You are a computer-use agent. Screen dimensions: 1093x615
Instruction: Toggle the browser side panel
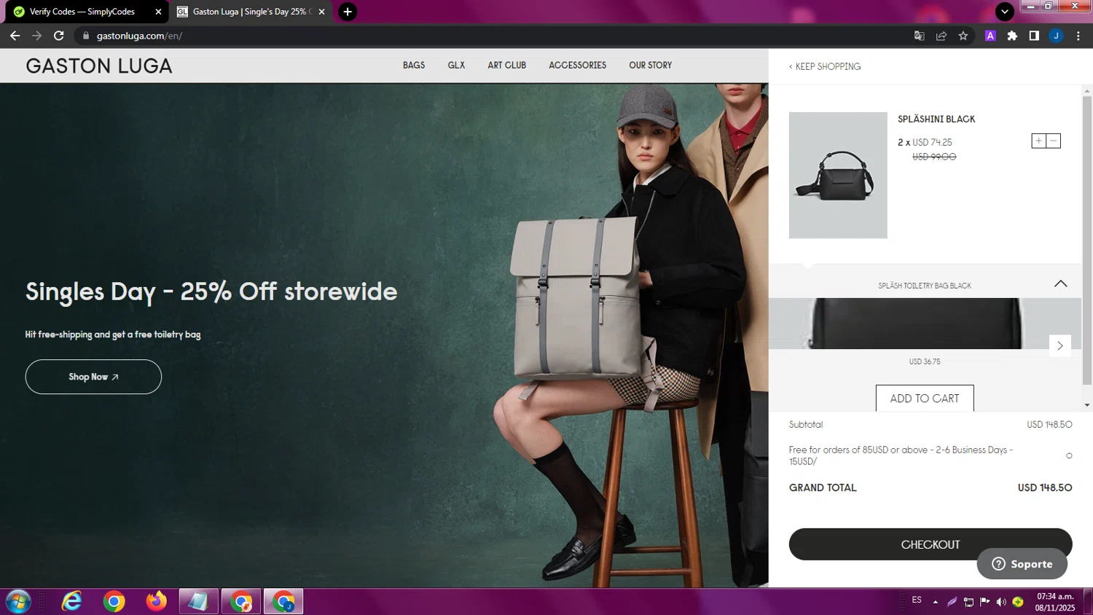click(x=1034, y=36)
